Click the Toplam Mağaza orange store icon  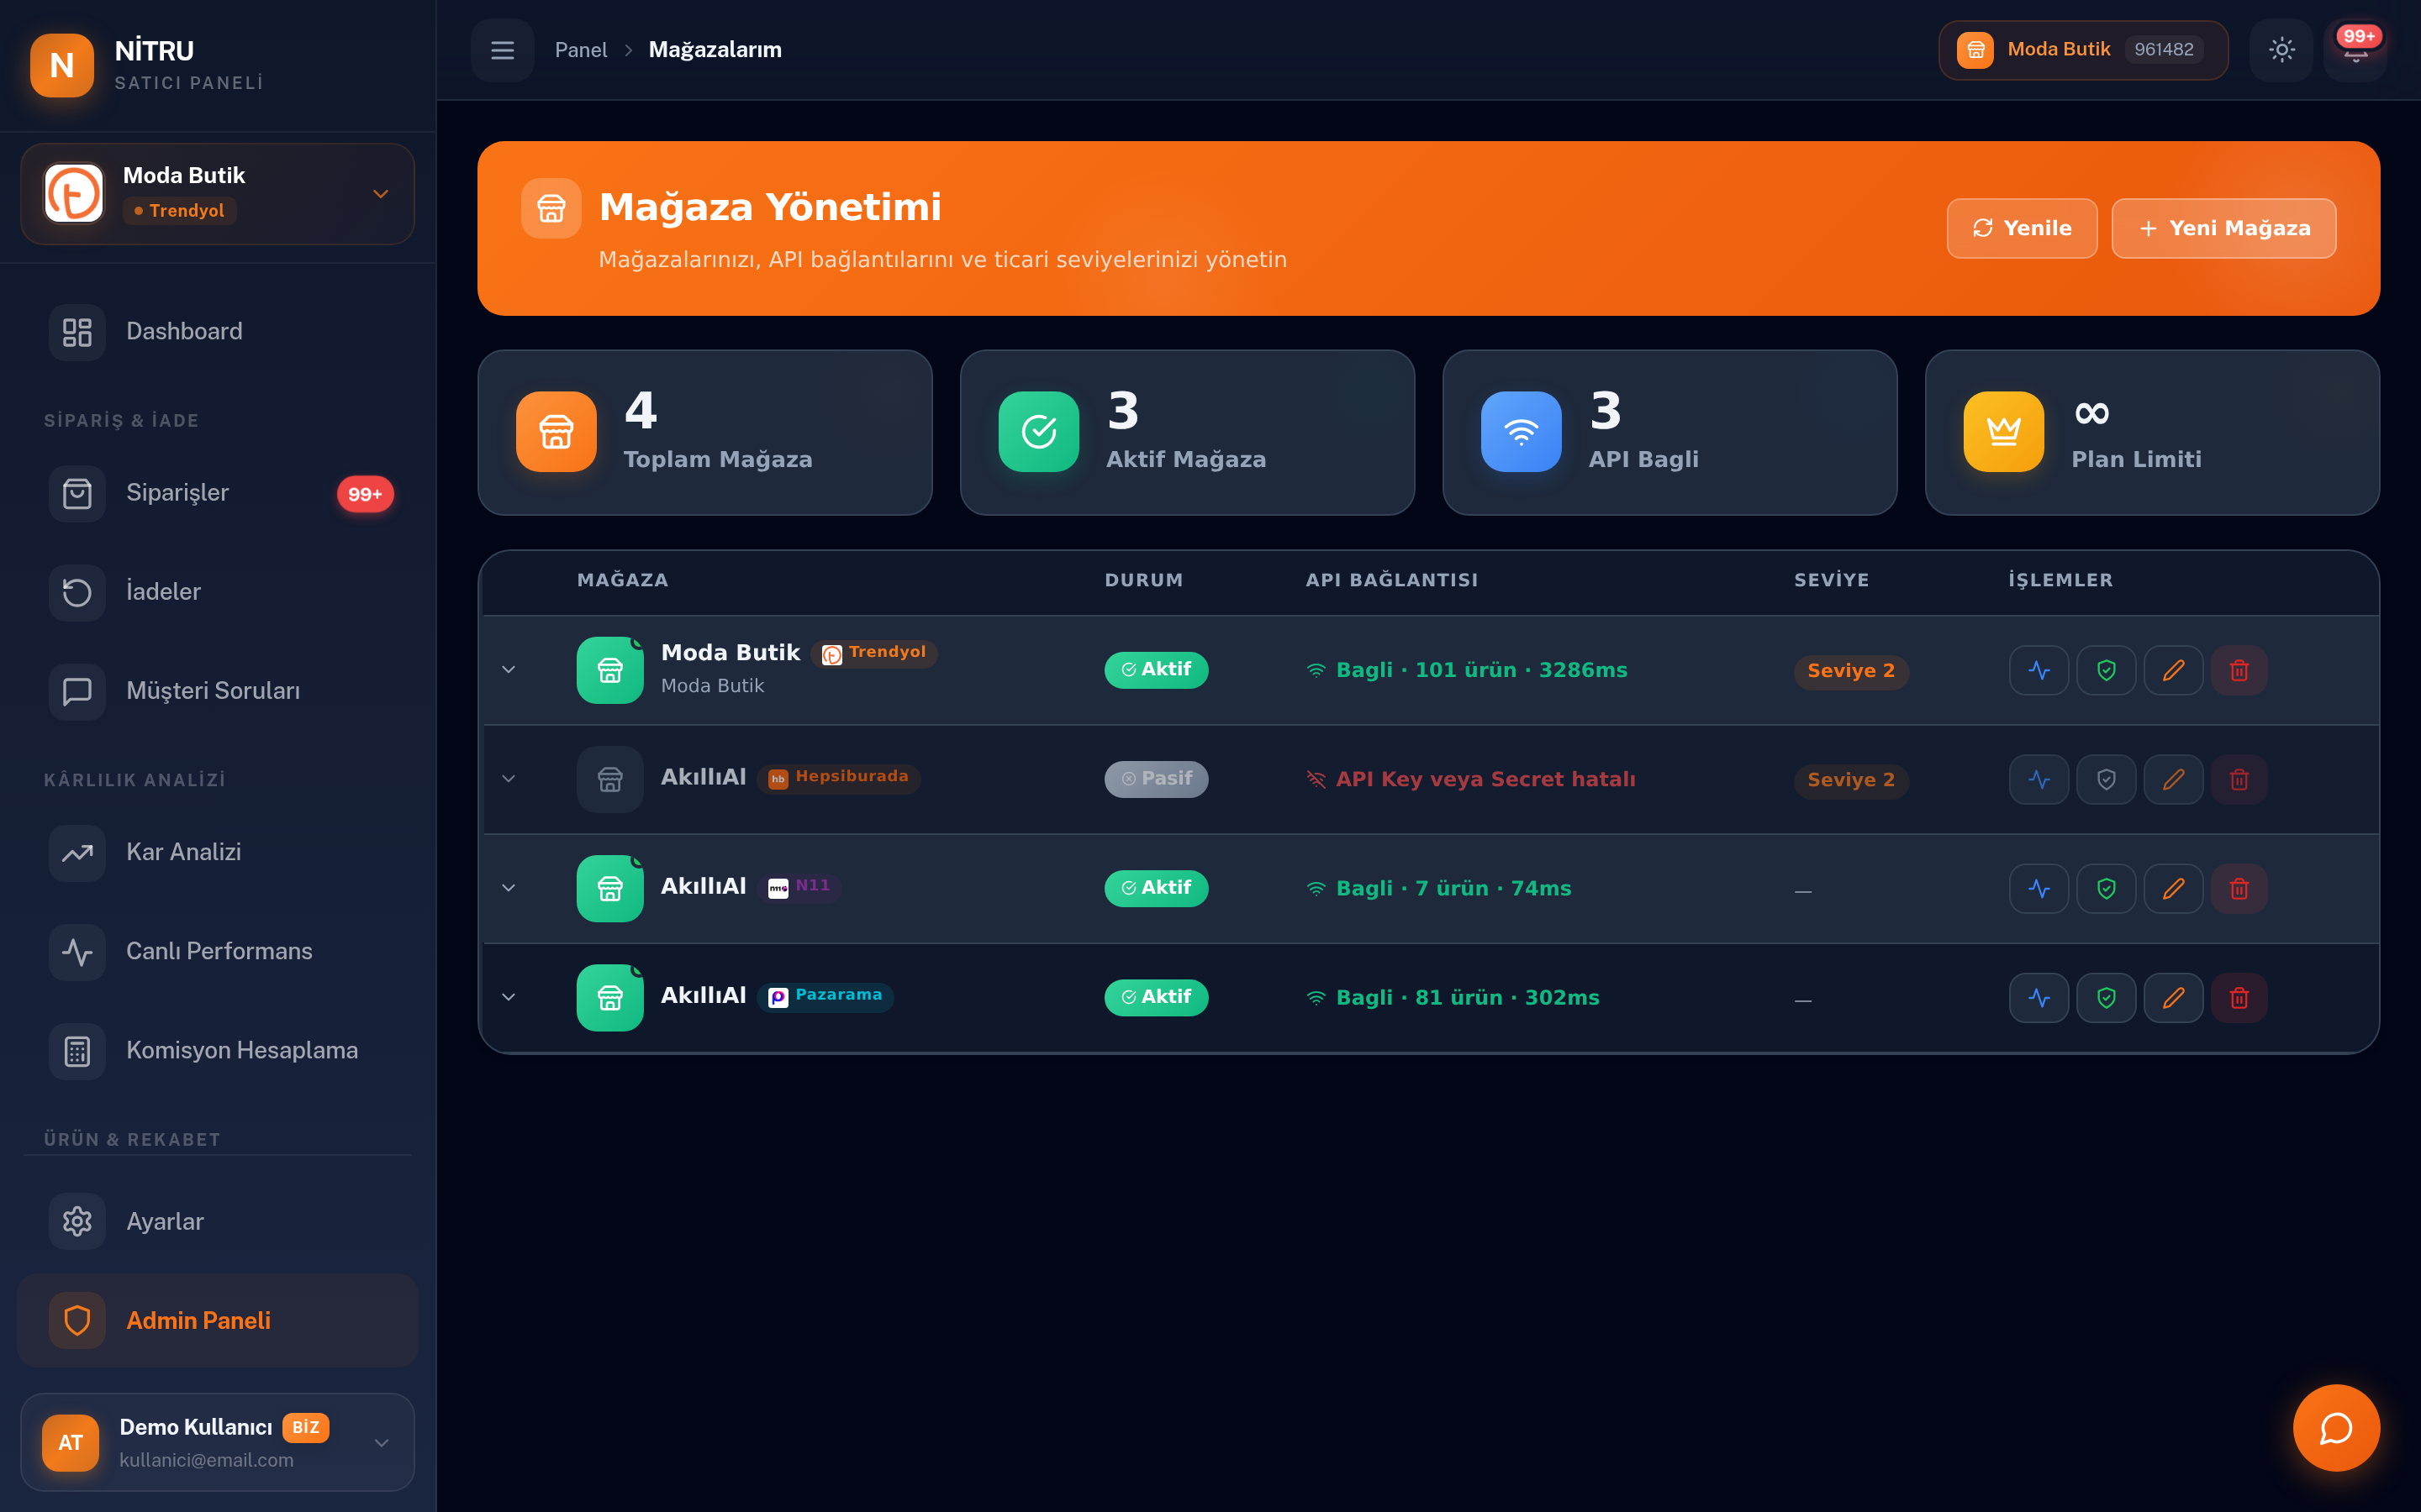[556, 431]
